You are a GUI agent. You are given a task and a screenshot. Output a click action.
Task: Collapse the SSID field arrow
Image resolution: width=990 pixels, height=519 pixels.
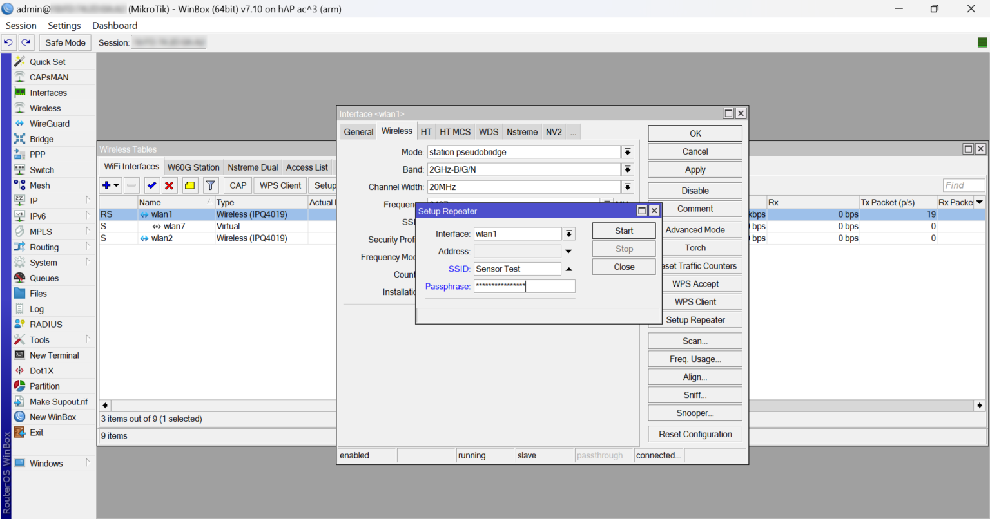[569, 269]
